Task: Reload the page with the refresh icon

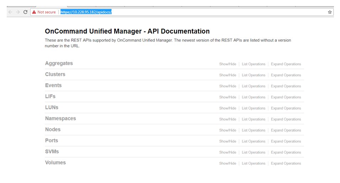Action: tap(25, 12)
